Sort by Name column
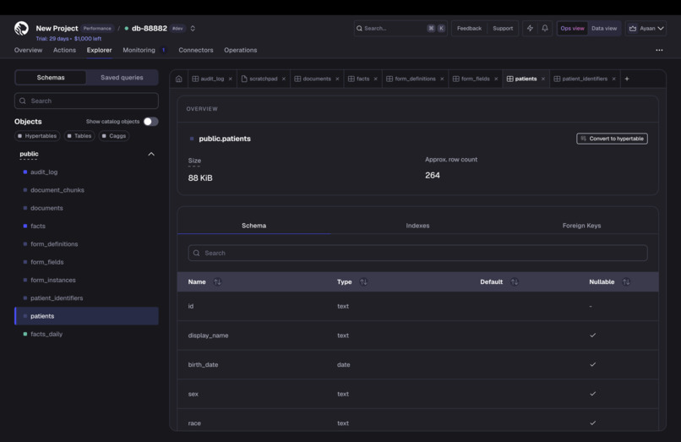The height and width of the screenshot is (442, 681). [218, 281]
